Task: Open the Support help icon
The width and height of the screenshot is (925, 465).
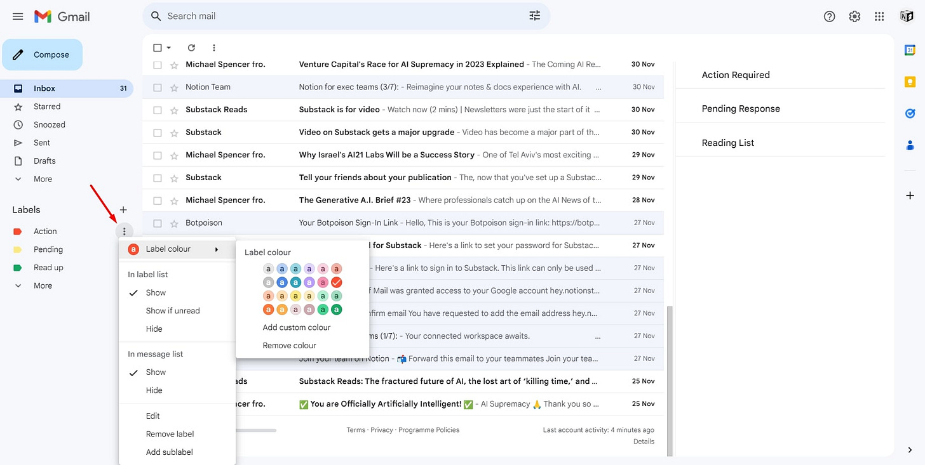Action: pyautogui.click(x=829, y=16)
